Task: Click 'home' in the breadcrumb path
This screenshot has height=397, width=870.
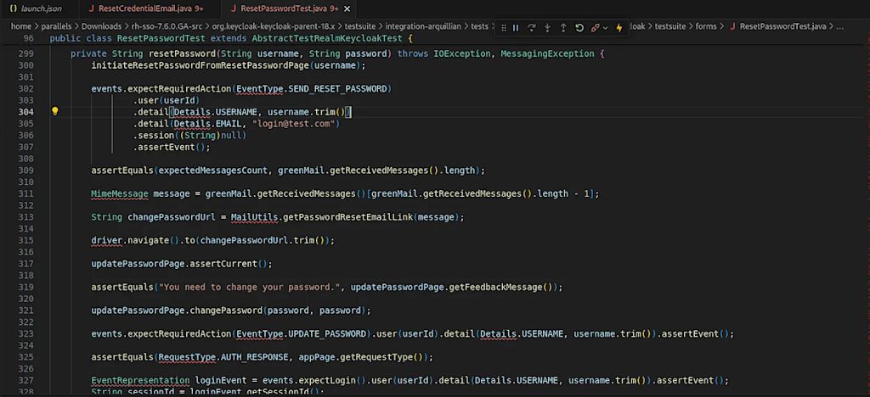Action: click(21, 26)
